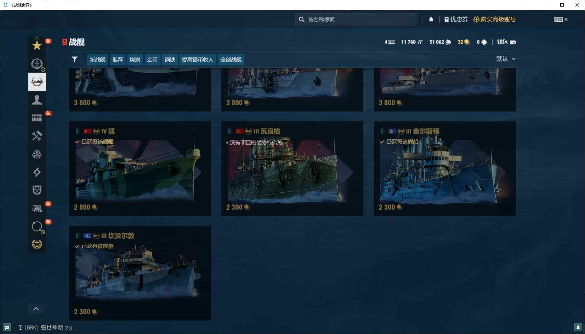Open the 优惠券 coupons button

coord(456,19)
